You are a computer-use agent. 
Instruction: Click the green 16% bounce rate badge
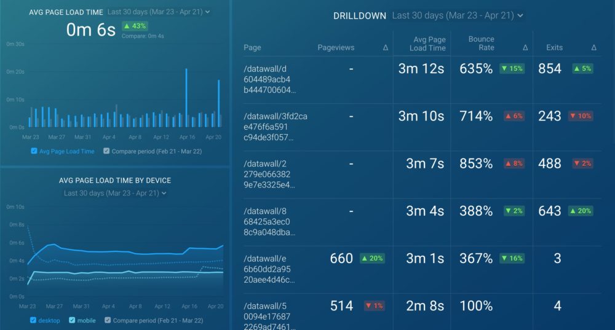click(511, 258)
